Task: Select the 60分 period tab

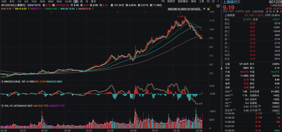Action: (51, 2)
